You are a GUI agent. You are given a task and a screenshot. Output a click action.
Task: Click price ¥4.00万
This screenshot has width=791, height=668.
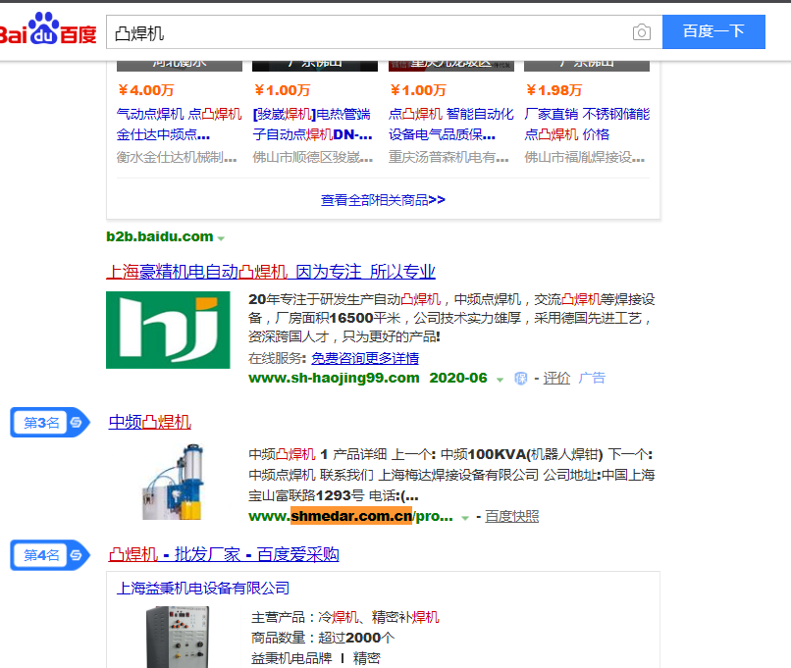click(146, 90)
